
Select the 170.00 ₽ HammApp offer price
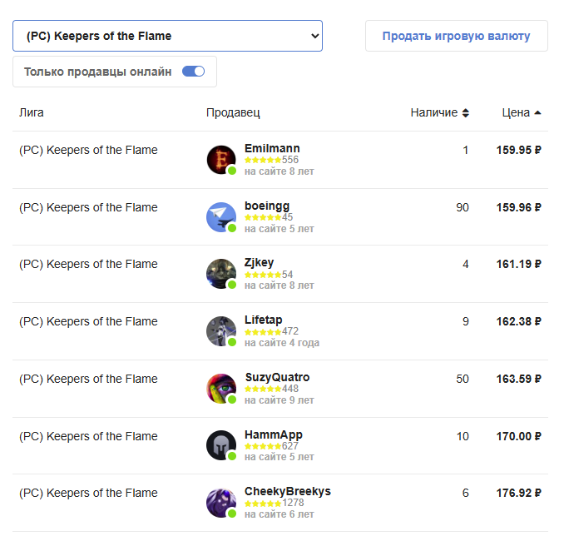pyautogui.click(x=518, y=436)
